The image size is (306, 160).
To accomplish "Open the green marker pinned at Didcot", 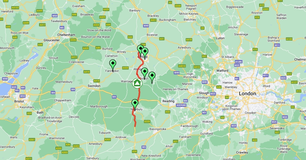I will click(x=145, y=72).
